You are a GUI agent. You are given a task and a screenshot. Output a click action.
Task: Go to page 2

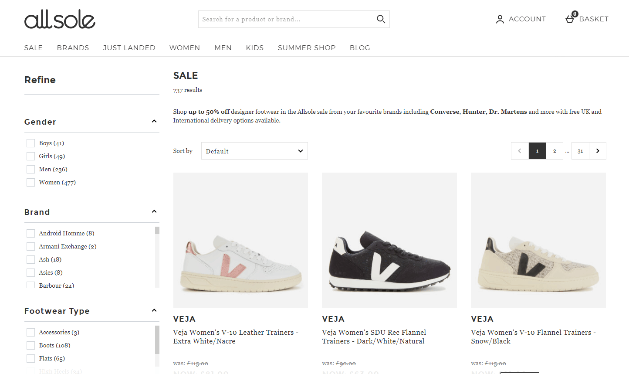coord(555,151)
